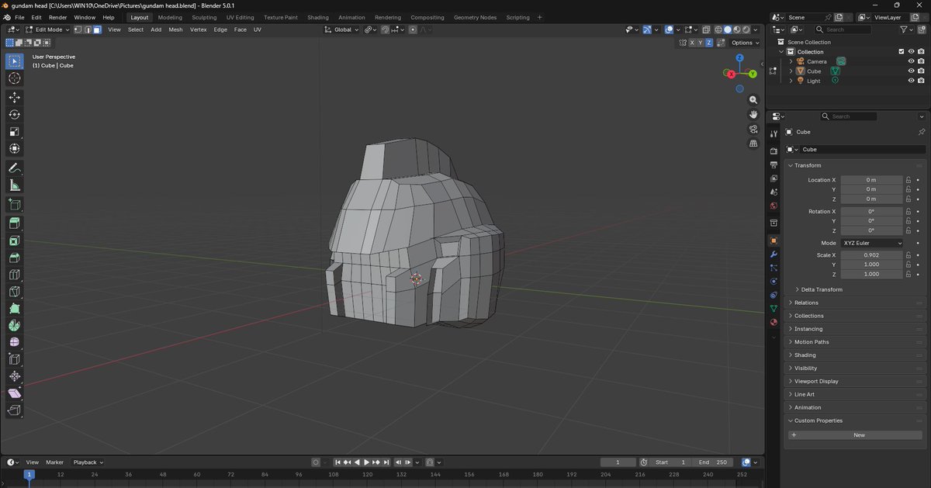931x488 pixels.
Task: Open the Global orientation dropdown
Action: (x=341, y=29)
